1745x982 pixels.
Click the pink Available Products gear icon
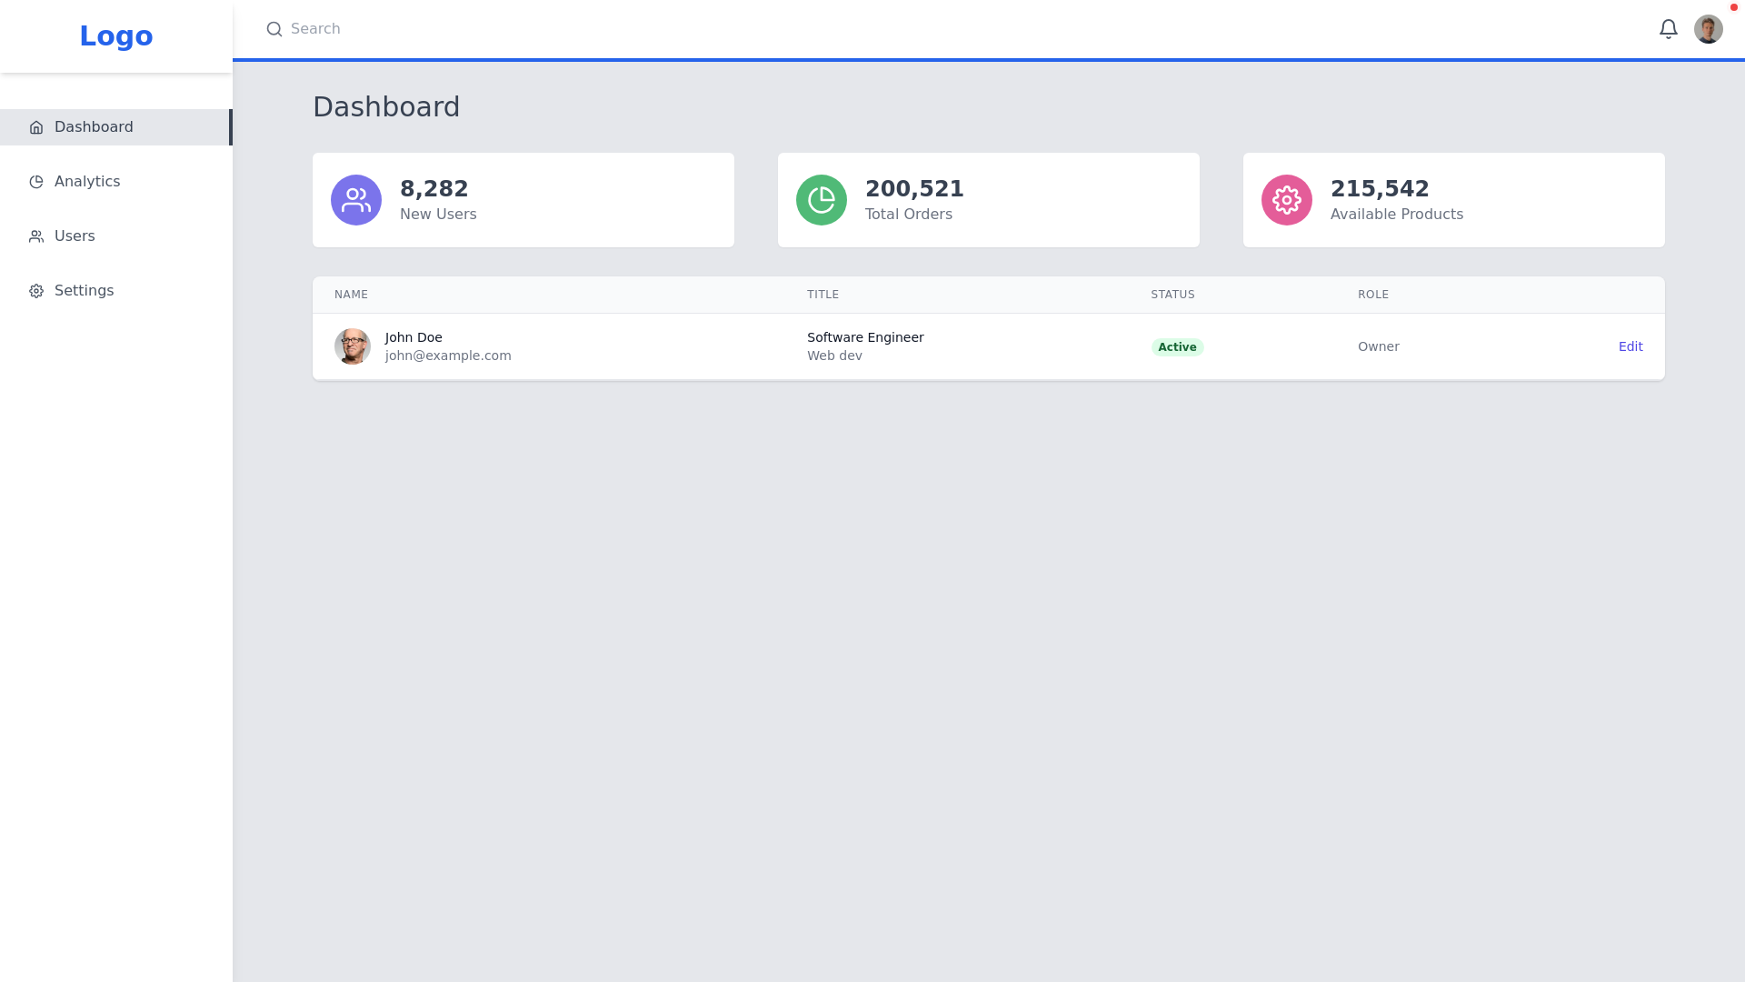[x=1287, y=199]
